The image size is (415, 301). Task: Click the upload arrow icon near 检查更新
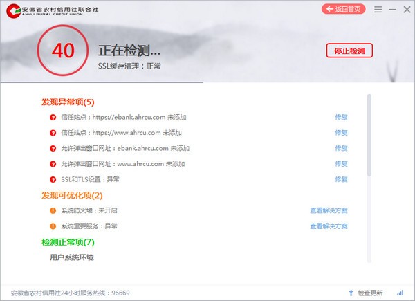[x=351, y=293]
